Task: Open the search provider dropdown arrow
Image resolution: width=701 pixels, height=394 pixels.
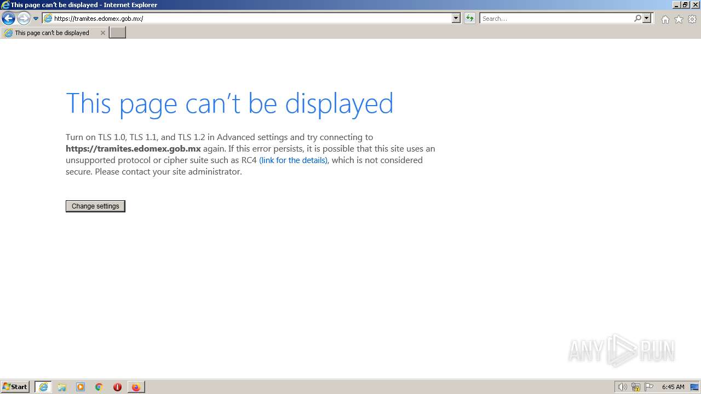Action: (x=647, y=18)
